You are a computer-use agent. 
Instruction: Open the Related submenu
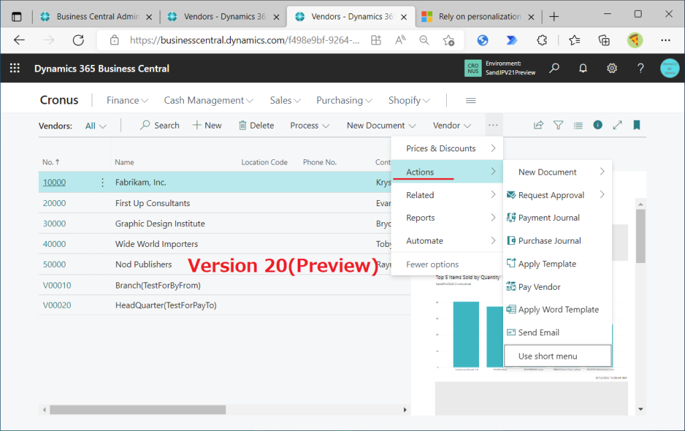point(447,195)
